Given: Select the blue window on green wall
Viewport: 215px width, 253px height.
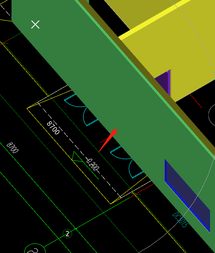Looking at the screenshot, I should pyautogui.click(x=187, y=196).
